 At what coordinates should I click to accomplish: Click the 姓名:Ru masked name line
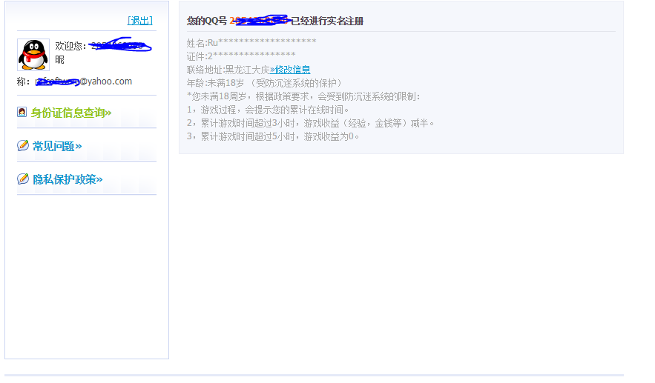[x=251, y=42]
